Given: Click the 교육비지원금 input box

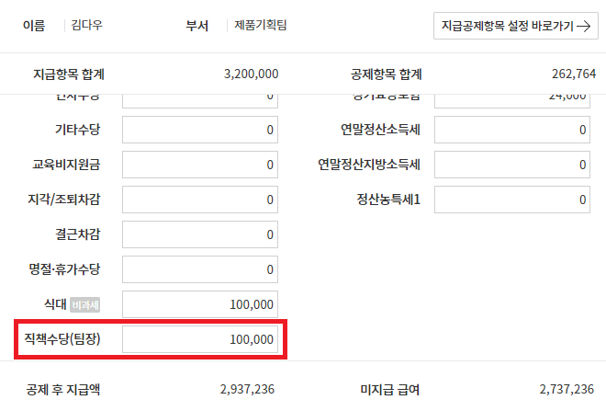Looking at the screenshot, I should pyautogui.click(x=200, y=166).
